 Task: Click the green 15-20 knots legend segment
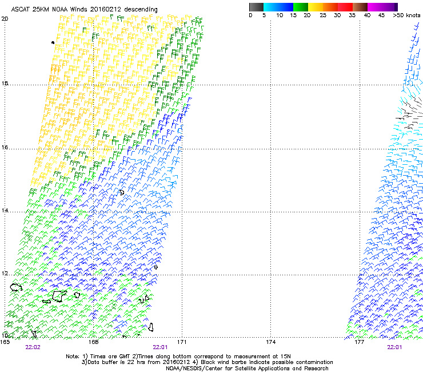(x=301, y=7)
